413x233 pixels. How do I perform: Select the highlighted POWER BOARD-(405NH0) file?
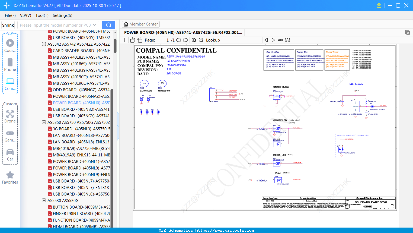(x=81, y=103)
